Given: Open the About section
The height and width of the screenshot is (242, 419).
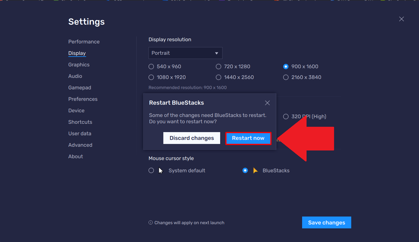Looking at the screenshot, I should click(x=75, y=156).
